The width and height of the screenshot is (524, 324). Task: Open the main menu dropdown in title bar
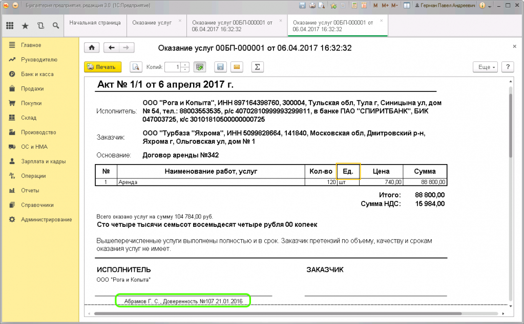(x=15, y=5)
